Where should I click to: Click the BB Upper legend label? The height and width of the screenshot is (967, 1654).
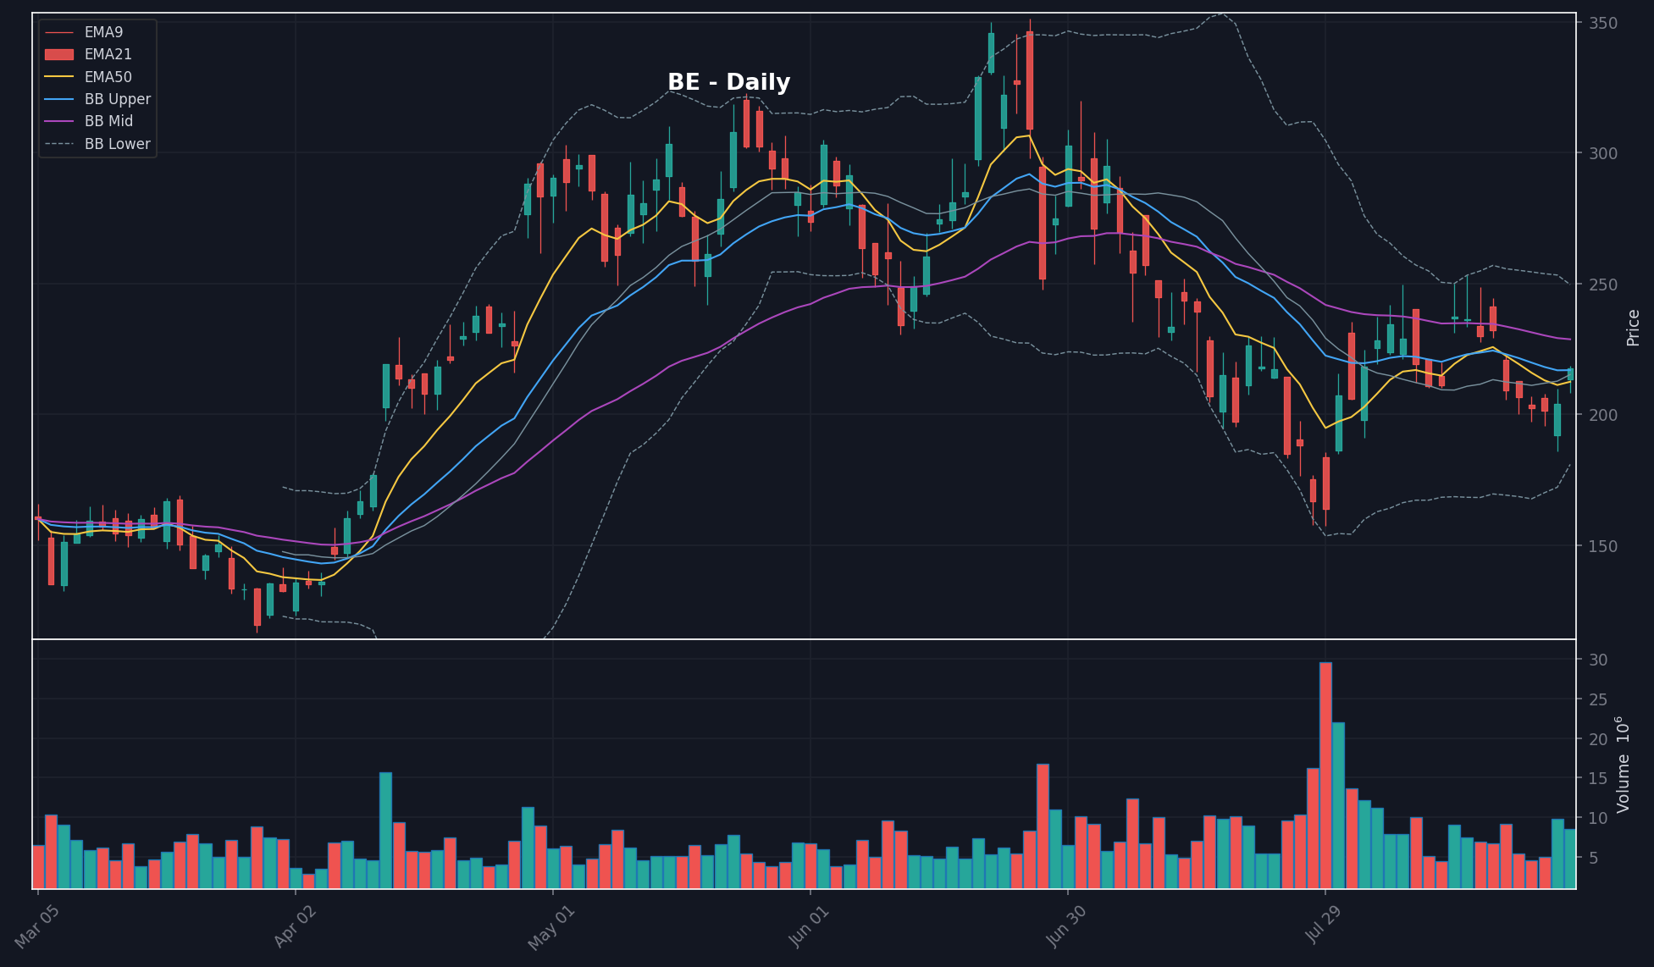(118, 99)
